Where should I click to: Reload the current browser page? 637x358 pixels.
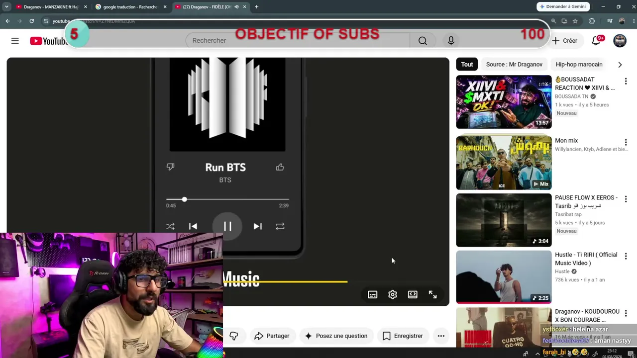tap(31, 21)
